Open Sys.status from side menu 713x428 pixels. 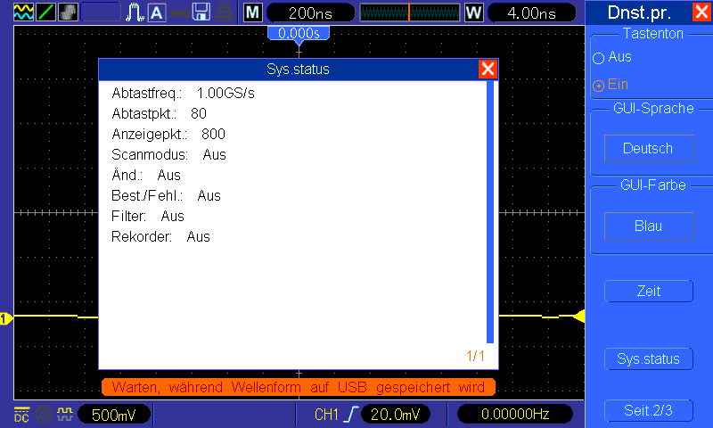(649, 358)
